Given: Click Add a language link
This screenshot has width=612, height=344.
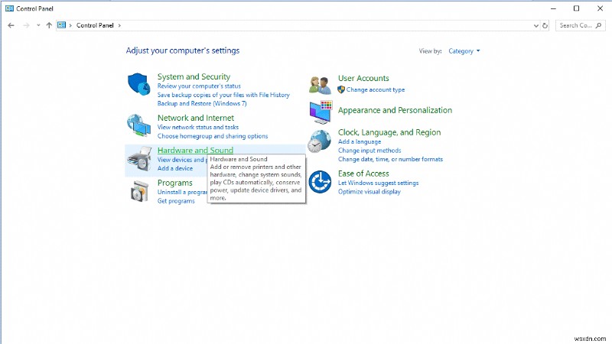Looking at the screenshot, I should pyautogui.click(x=360, y=141).
